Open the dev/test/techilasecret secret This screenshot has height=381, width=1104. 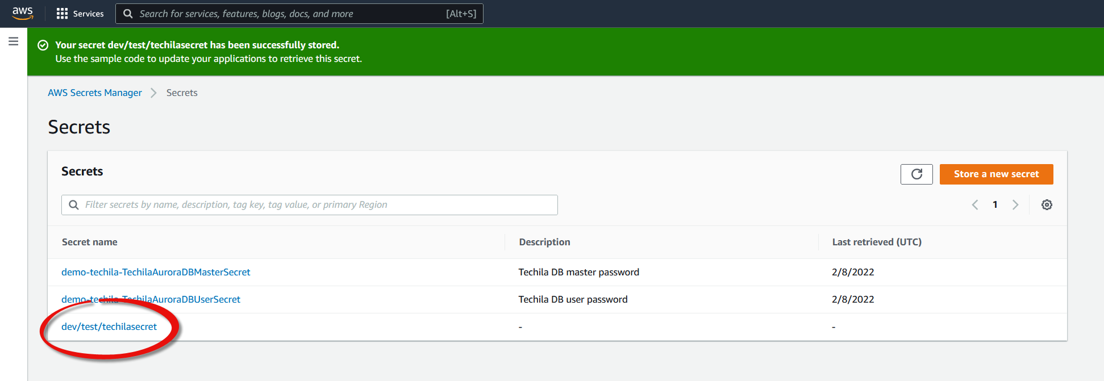pyautogui.click(x=109, y=326)
